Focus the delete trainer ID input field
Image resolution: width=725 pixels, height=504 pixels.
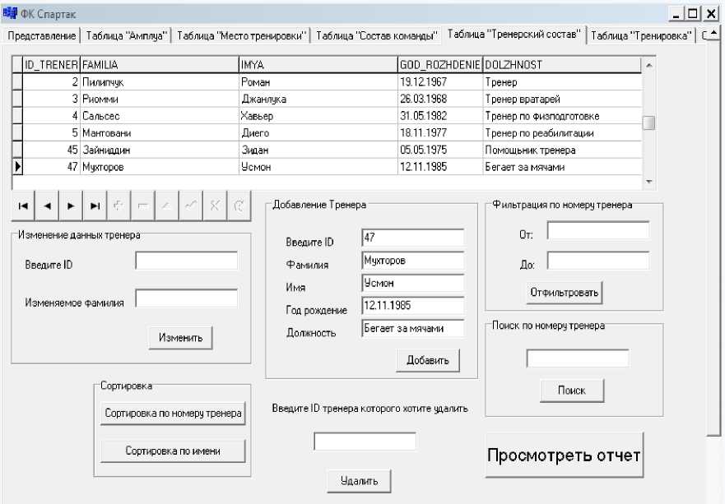pyautogui.click(x=365, y=442)
